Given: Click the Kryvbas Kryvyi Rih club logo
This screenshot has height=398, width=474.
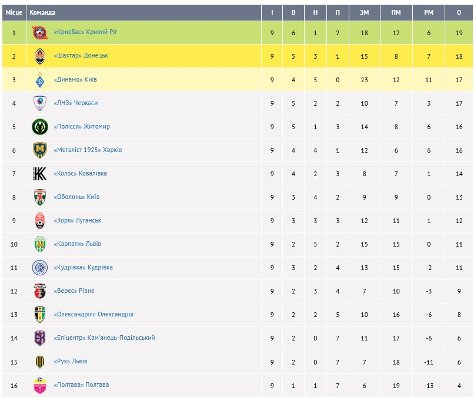Looking at the screenshot, I should 39,33.
